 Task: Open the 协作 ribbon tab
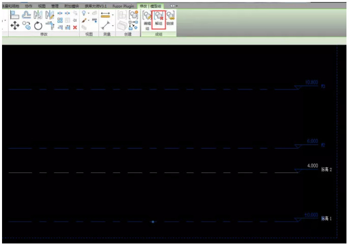tap(28, 6)
